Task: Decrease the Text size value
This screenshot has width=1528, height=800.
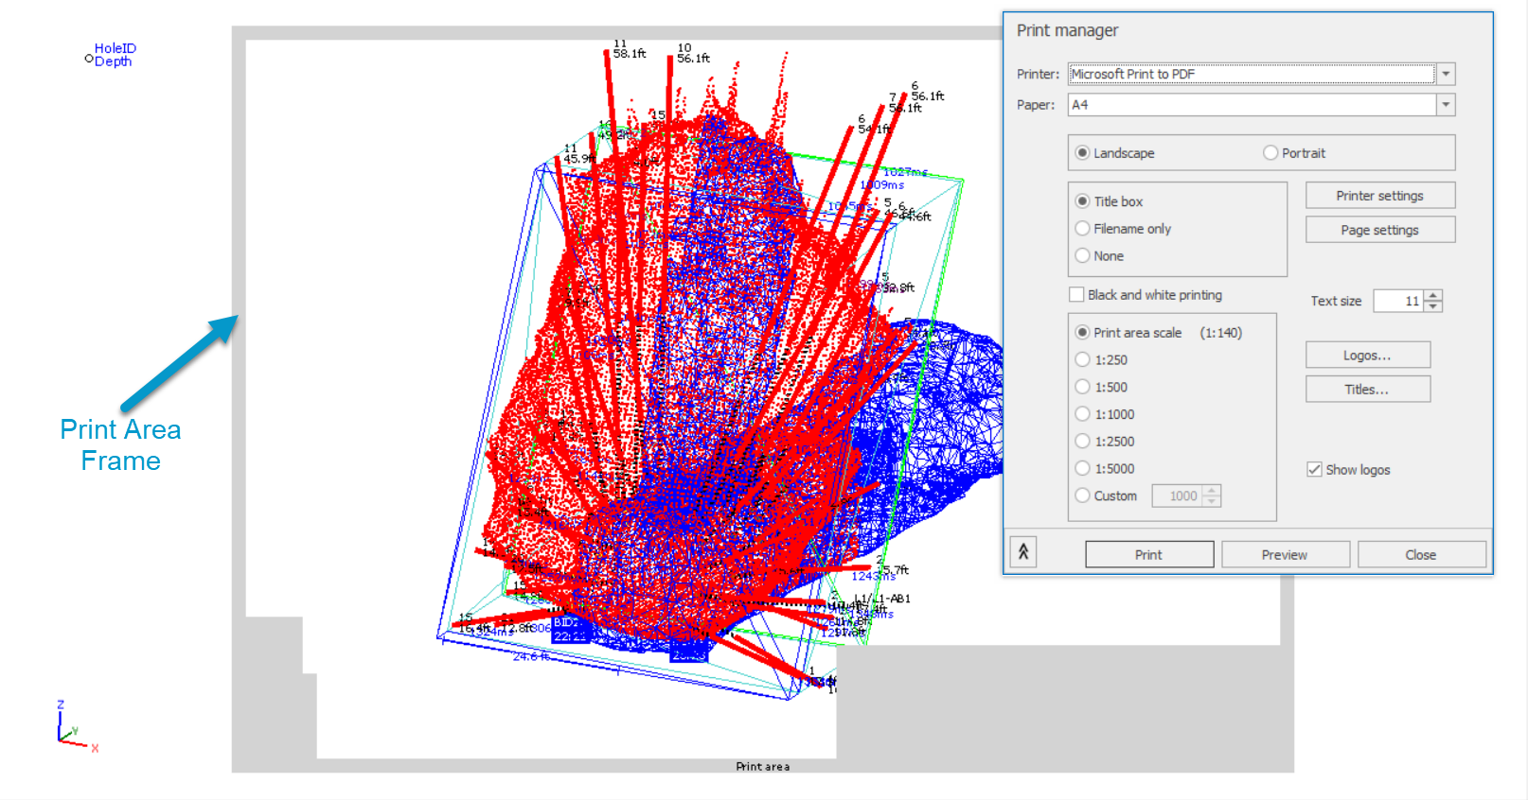Action: [1433, 306]
